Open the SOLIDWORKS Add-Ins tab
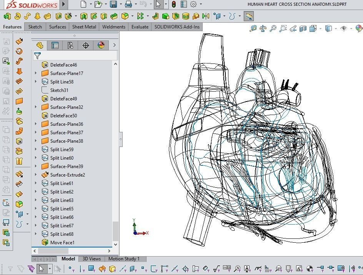Screen dimensions: 363x275 coord(177,27)
